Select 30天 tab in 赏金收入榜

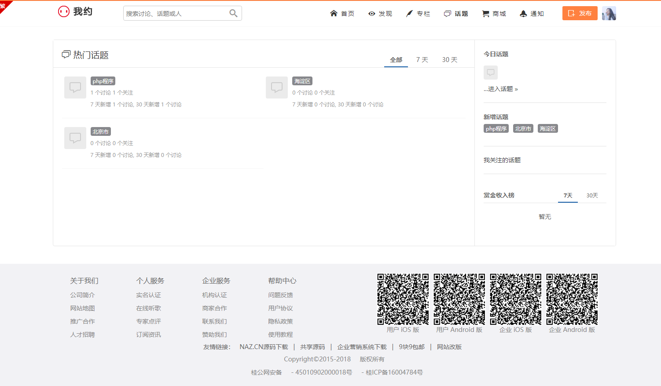tap(592, 196)
